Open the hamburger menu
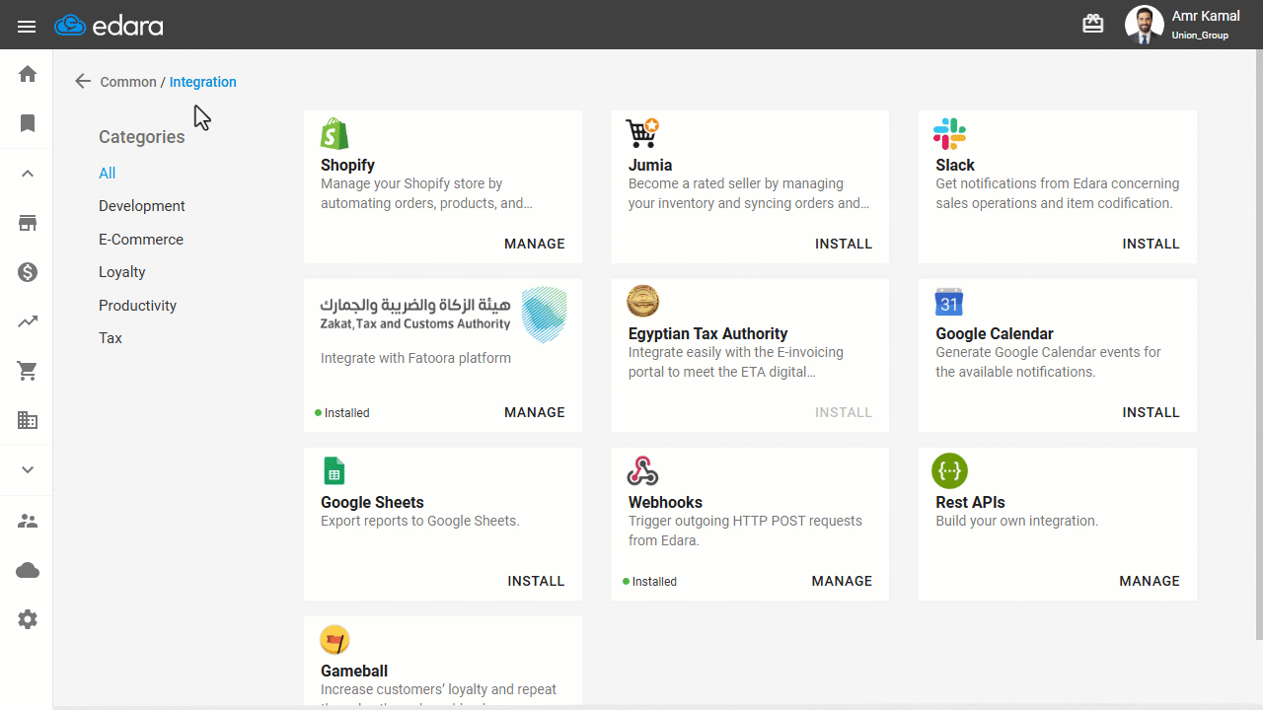 click(27, 26)
